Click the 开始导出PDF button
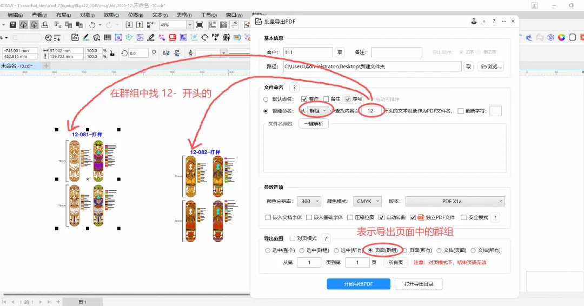The image size is (584, 306). [359, 284]
